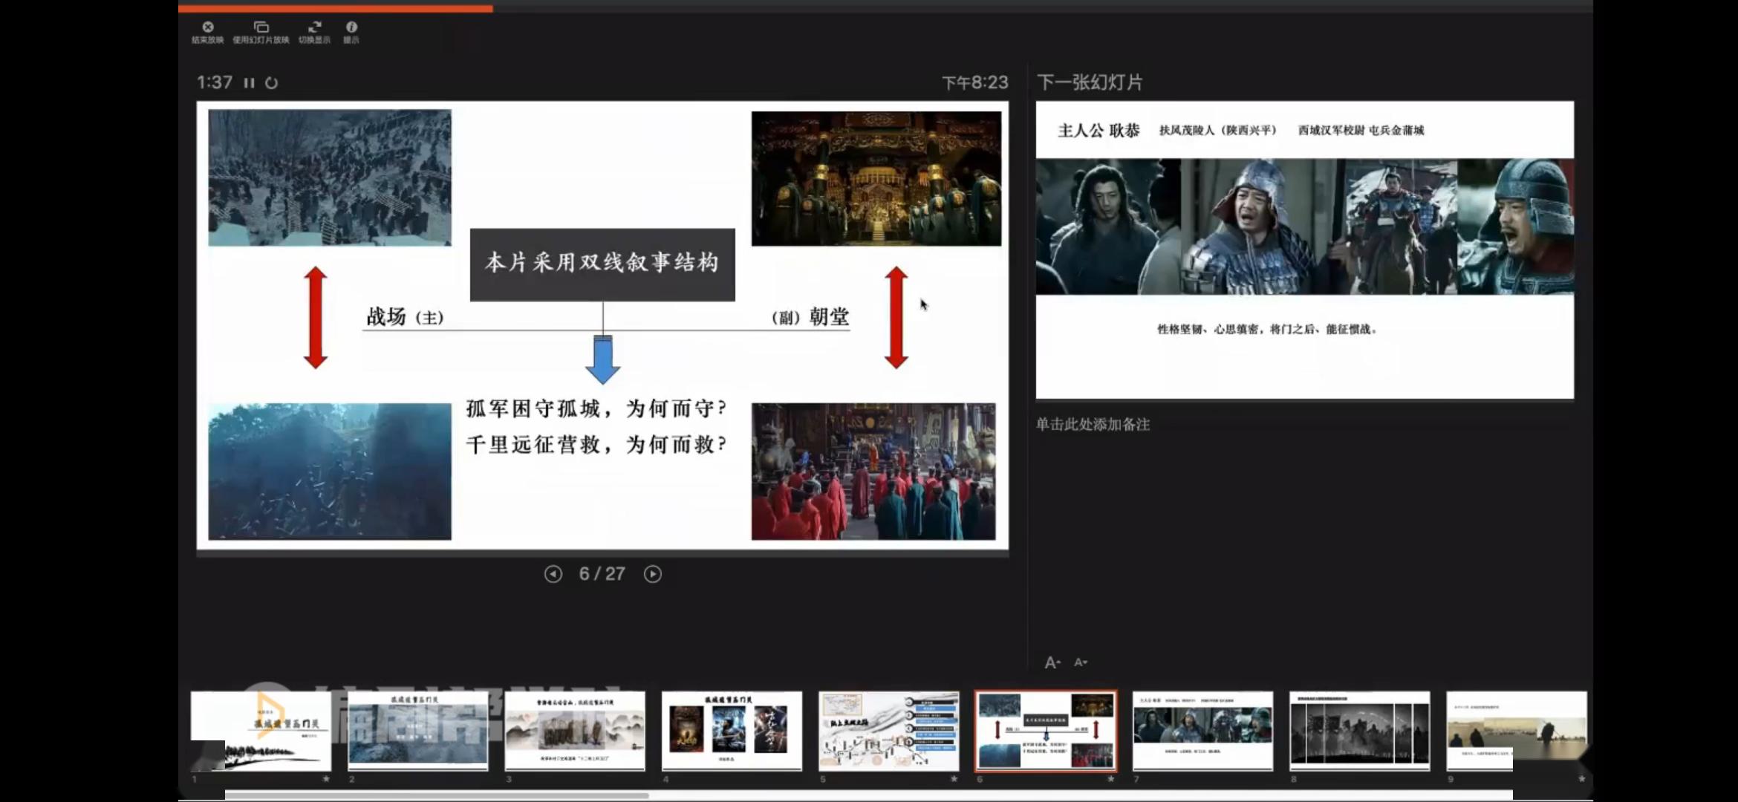The width and height of the screenshot is (1738, 802).
Task: Click the slide title 本片采用双线叙事结构
Action: click(602, 263)
